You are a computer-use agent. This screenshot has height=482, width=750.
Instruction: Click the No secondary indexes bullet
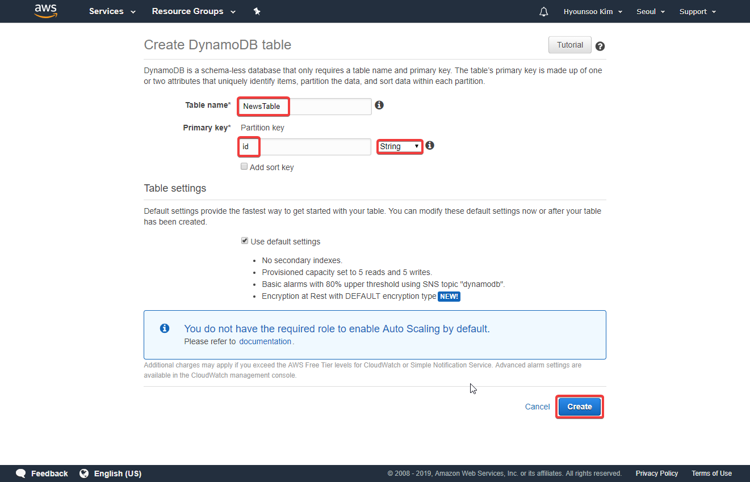302,260
